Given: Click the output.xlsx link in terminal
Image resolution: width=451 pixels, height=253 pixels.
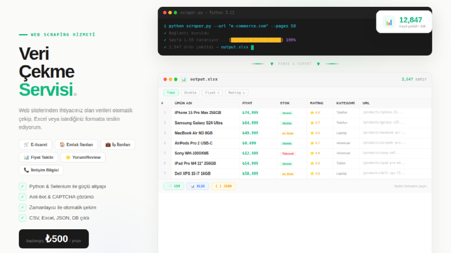Looking at the screenshot, I should pos(234,47).
